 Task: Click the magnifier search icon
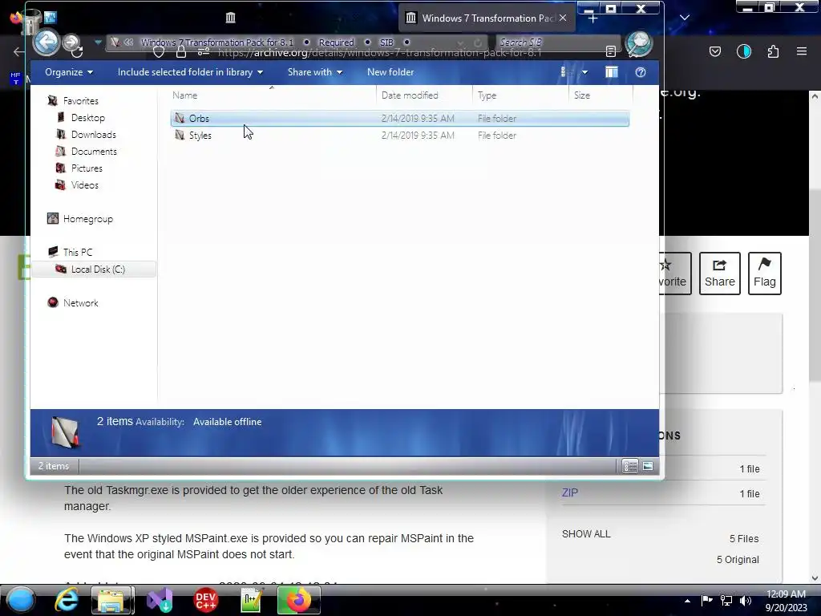(x=639, y=44)
